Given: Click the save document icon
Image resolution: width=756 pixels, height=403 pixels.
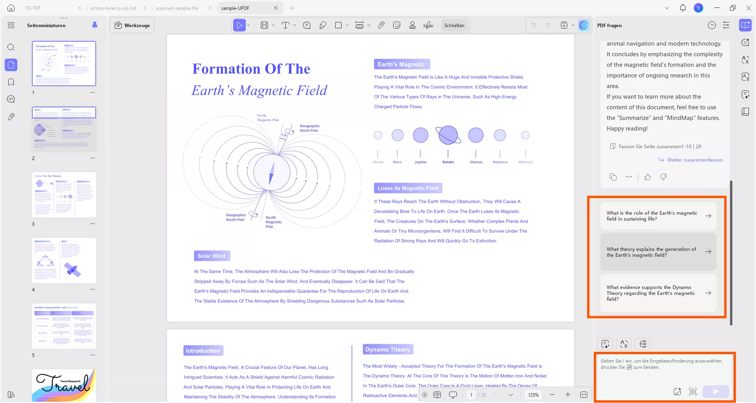Looking at the screenshot, I should click(x=564, y=25).
